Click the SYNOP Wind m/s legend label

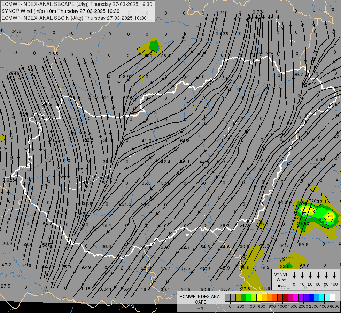pos(281,280)
